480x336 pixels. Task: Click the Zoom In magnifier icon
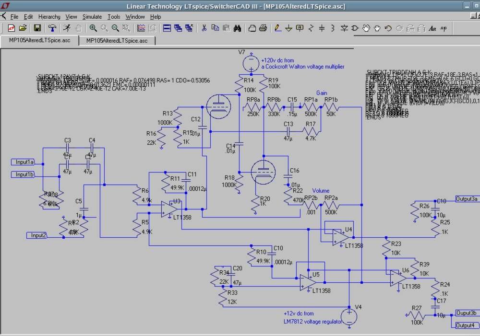(93, 28)
